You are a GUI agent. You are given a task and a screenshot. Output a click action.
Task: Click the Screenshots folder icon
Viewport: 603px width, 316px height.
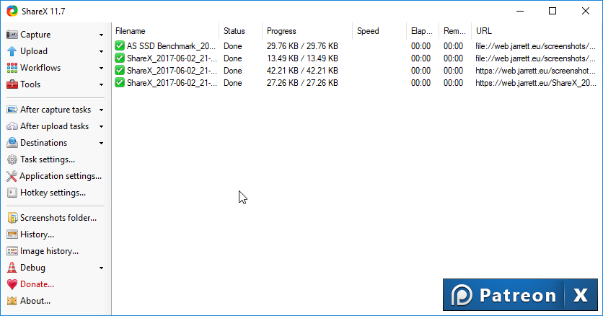(x=12, y=218)
